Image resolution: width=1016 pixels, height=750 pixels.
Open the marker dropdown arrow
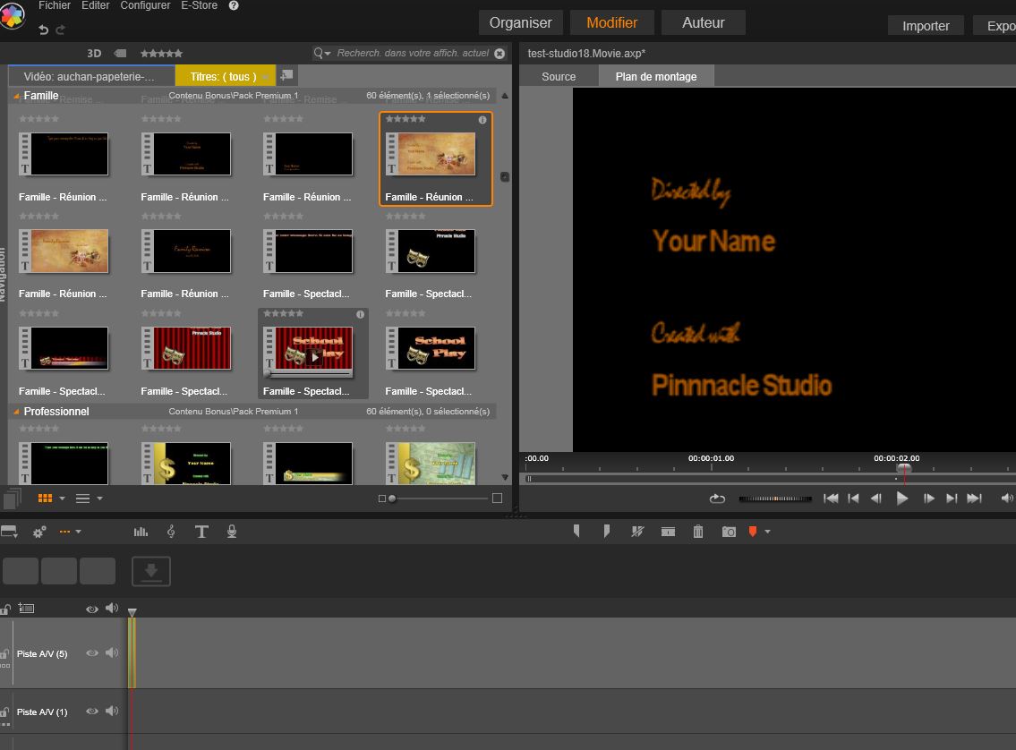click(768, 532)
